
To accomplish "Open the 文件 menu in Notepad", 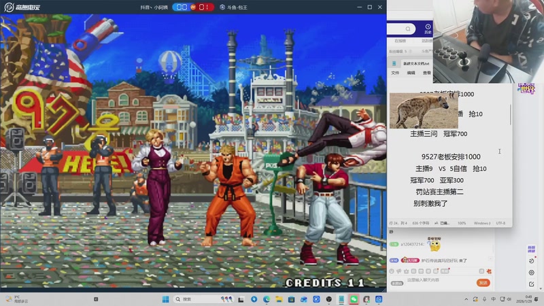I will click(x=395, y=73).
